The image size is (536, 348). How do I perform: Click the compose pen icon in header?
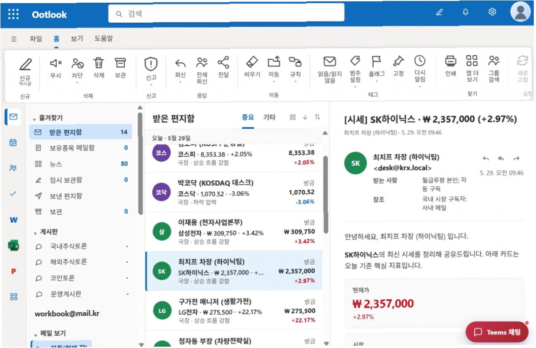tap(439, 12)
